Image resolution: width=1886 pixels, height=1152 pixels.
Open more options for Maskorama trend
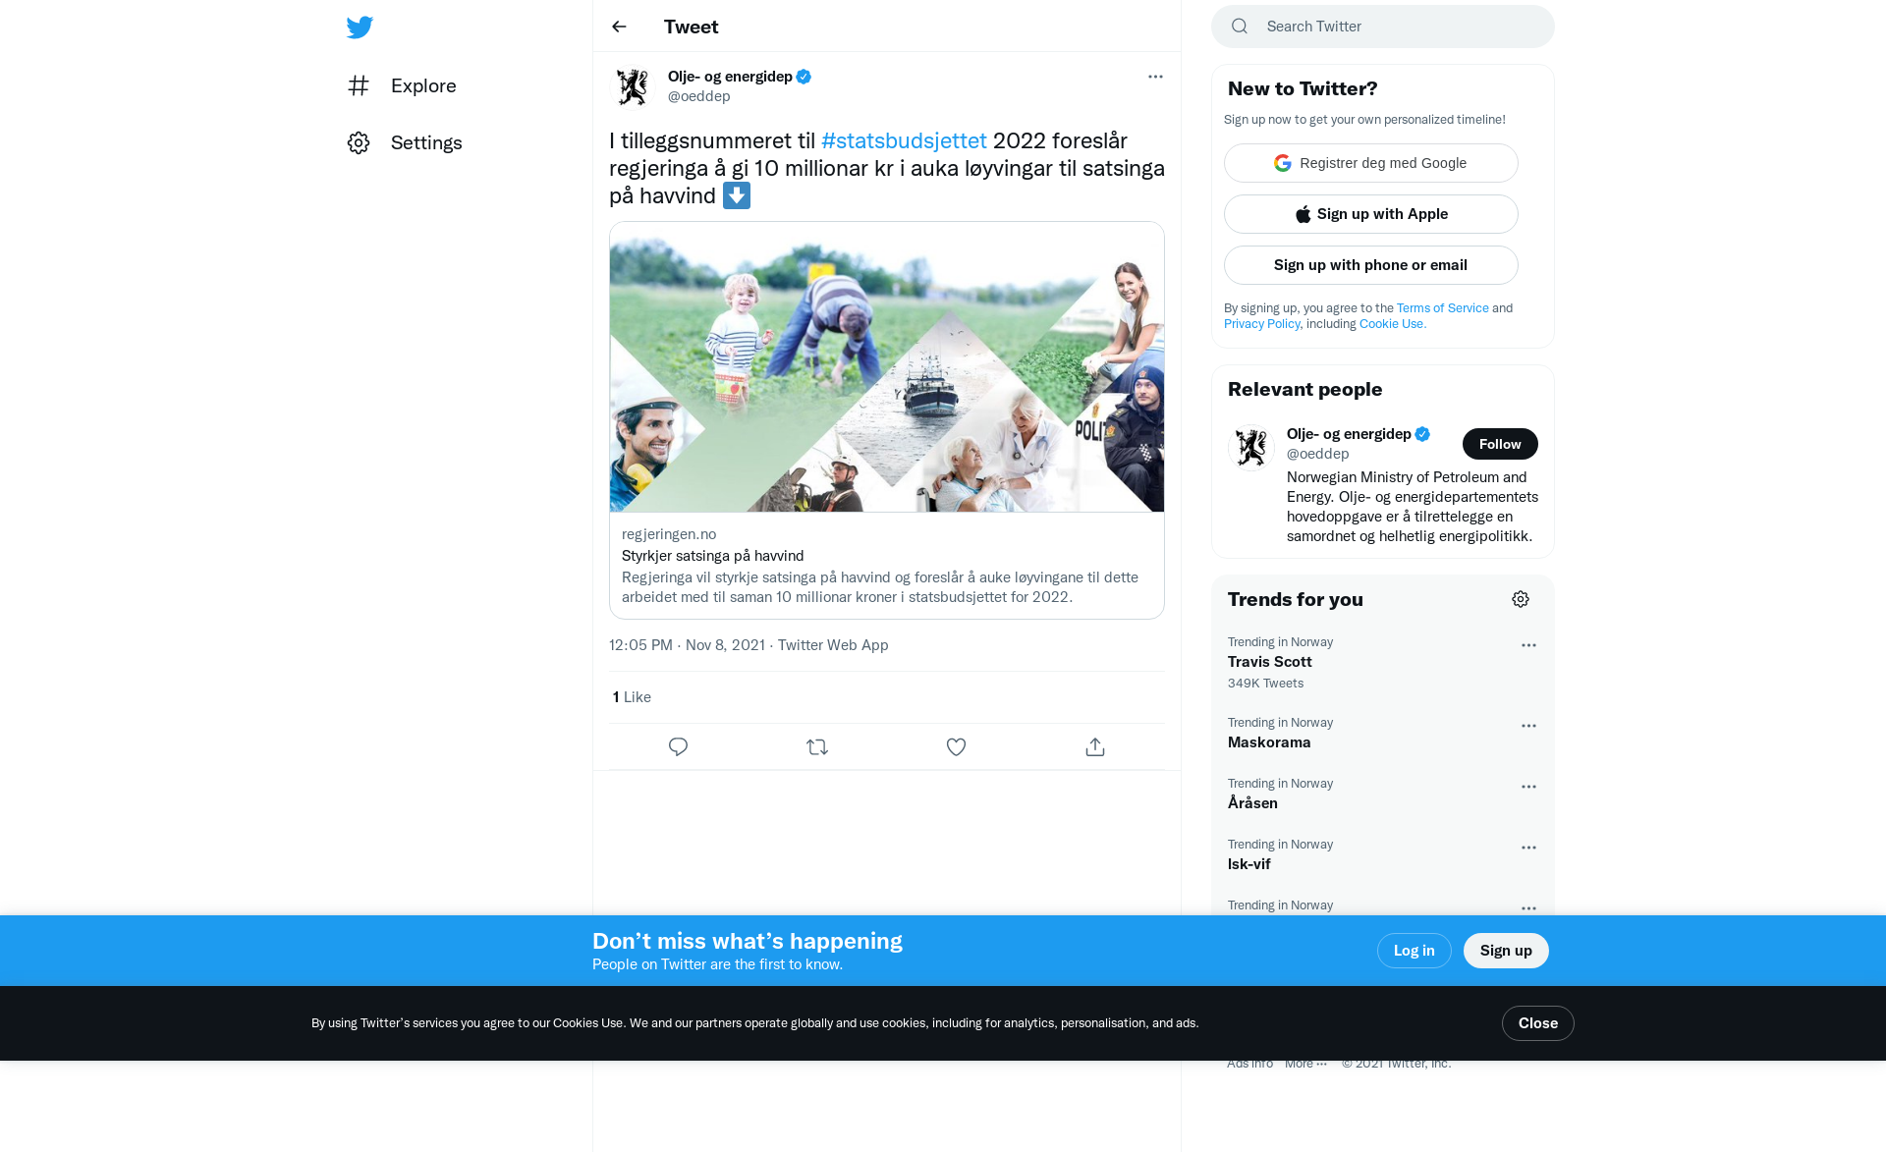[x=1528, y=726]
